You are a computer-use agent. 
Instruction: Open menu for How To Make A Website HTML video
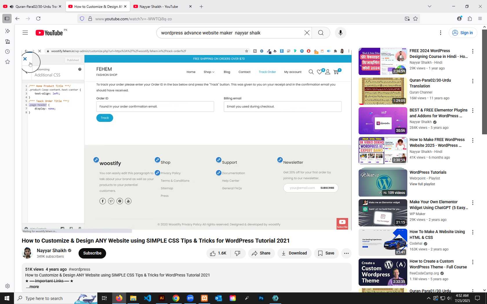[473, 232]
